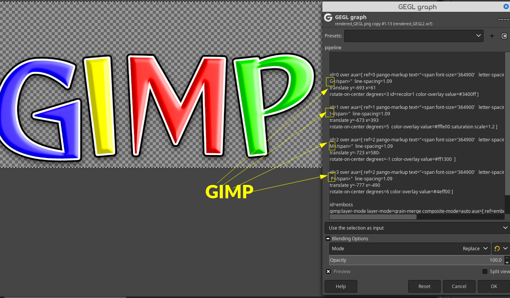Click the Cancel button
Screen dimensions: 510x298
459,286
